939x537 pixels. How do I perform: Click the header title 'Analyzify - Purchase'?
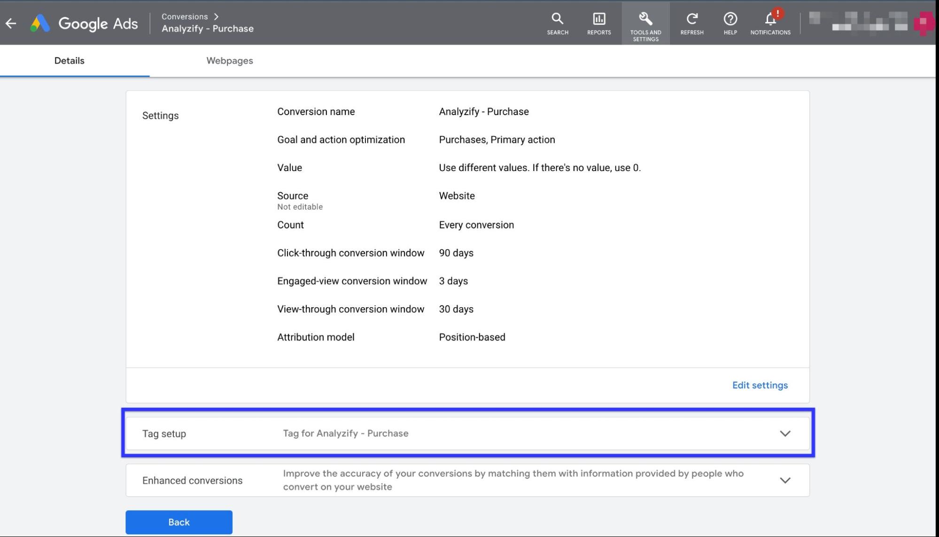coord(208,29)
